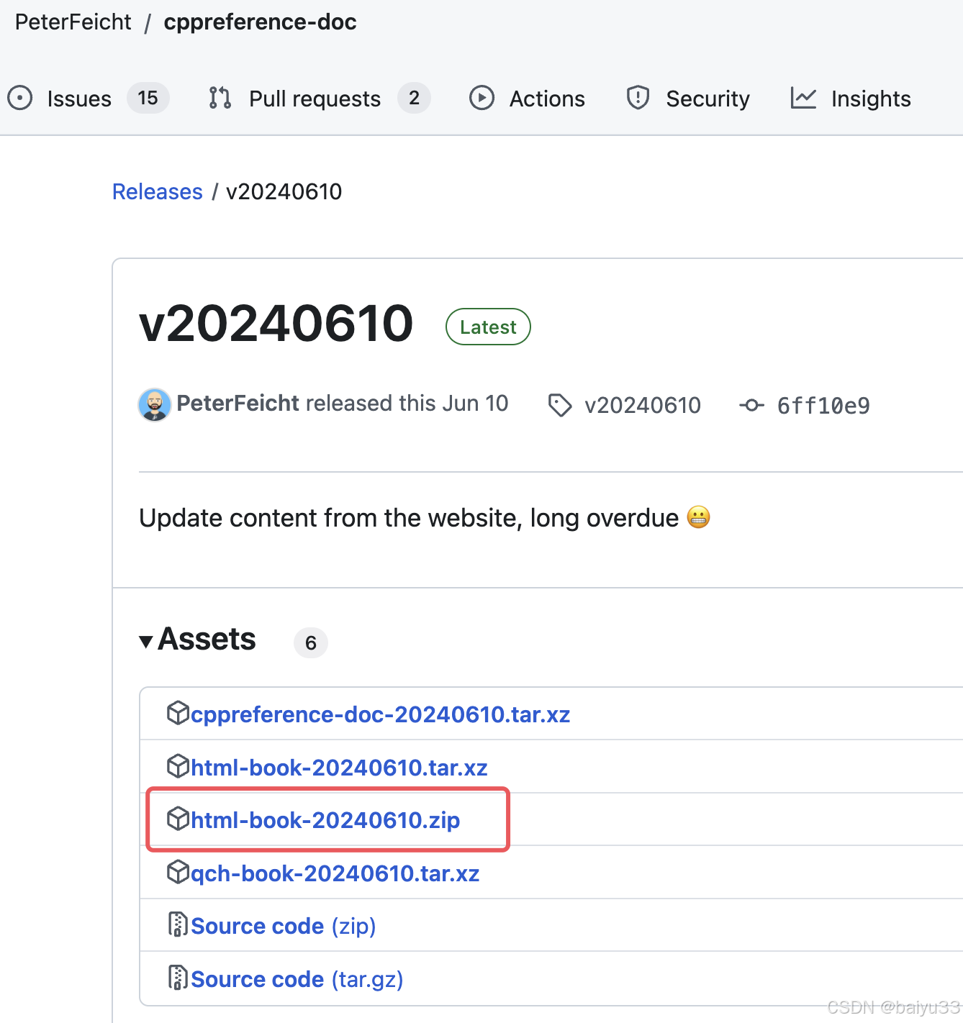The height and width of the screenshot is (1023, 963).
Task: Click package icon of cppreference-doc-20240610.tar.xz
Action: click(178, 713)
